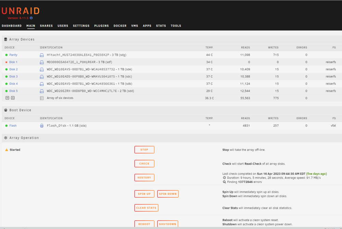Screen dimensions: 342x229
Task: Open the Dashboard tab
Action: [x=12, y=26]
